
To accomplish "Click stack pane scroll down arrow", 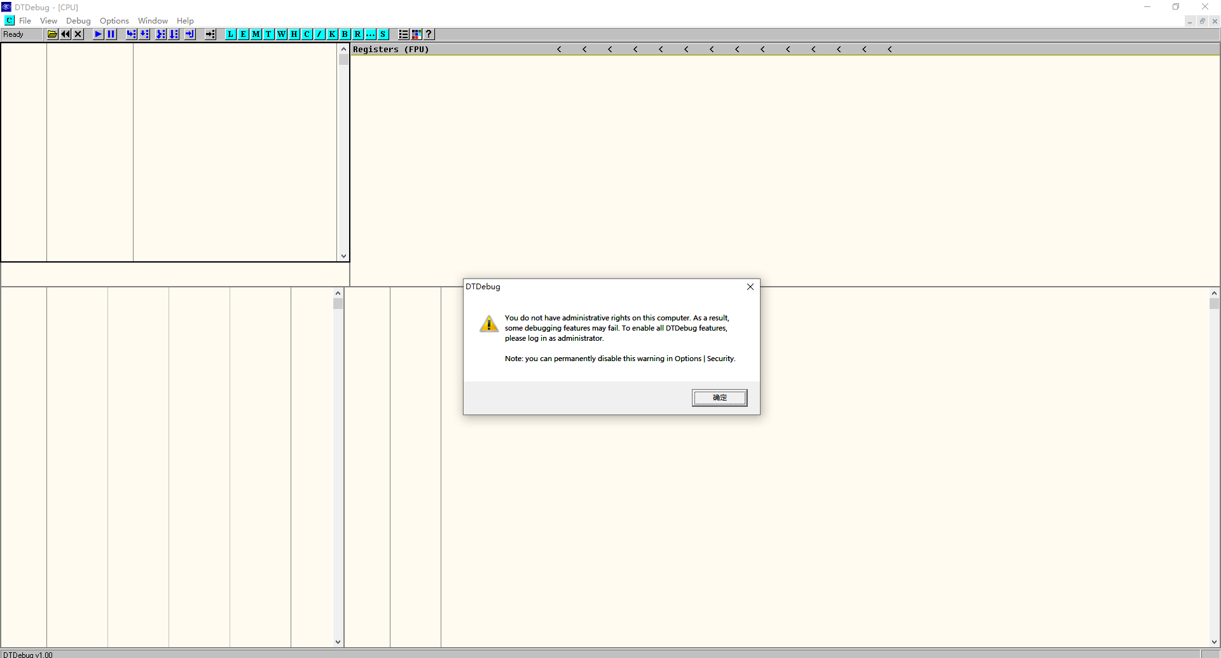I will [x=1214, y=642].
